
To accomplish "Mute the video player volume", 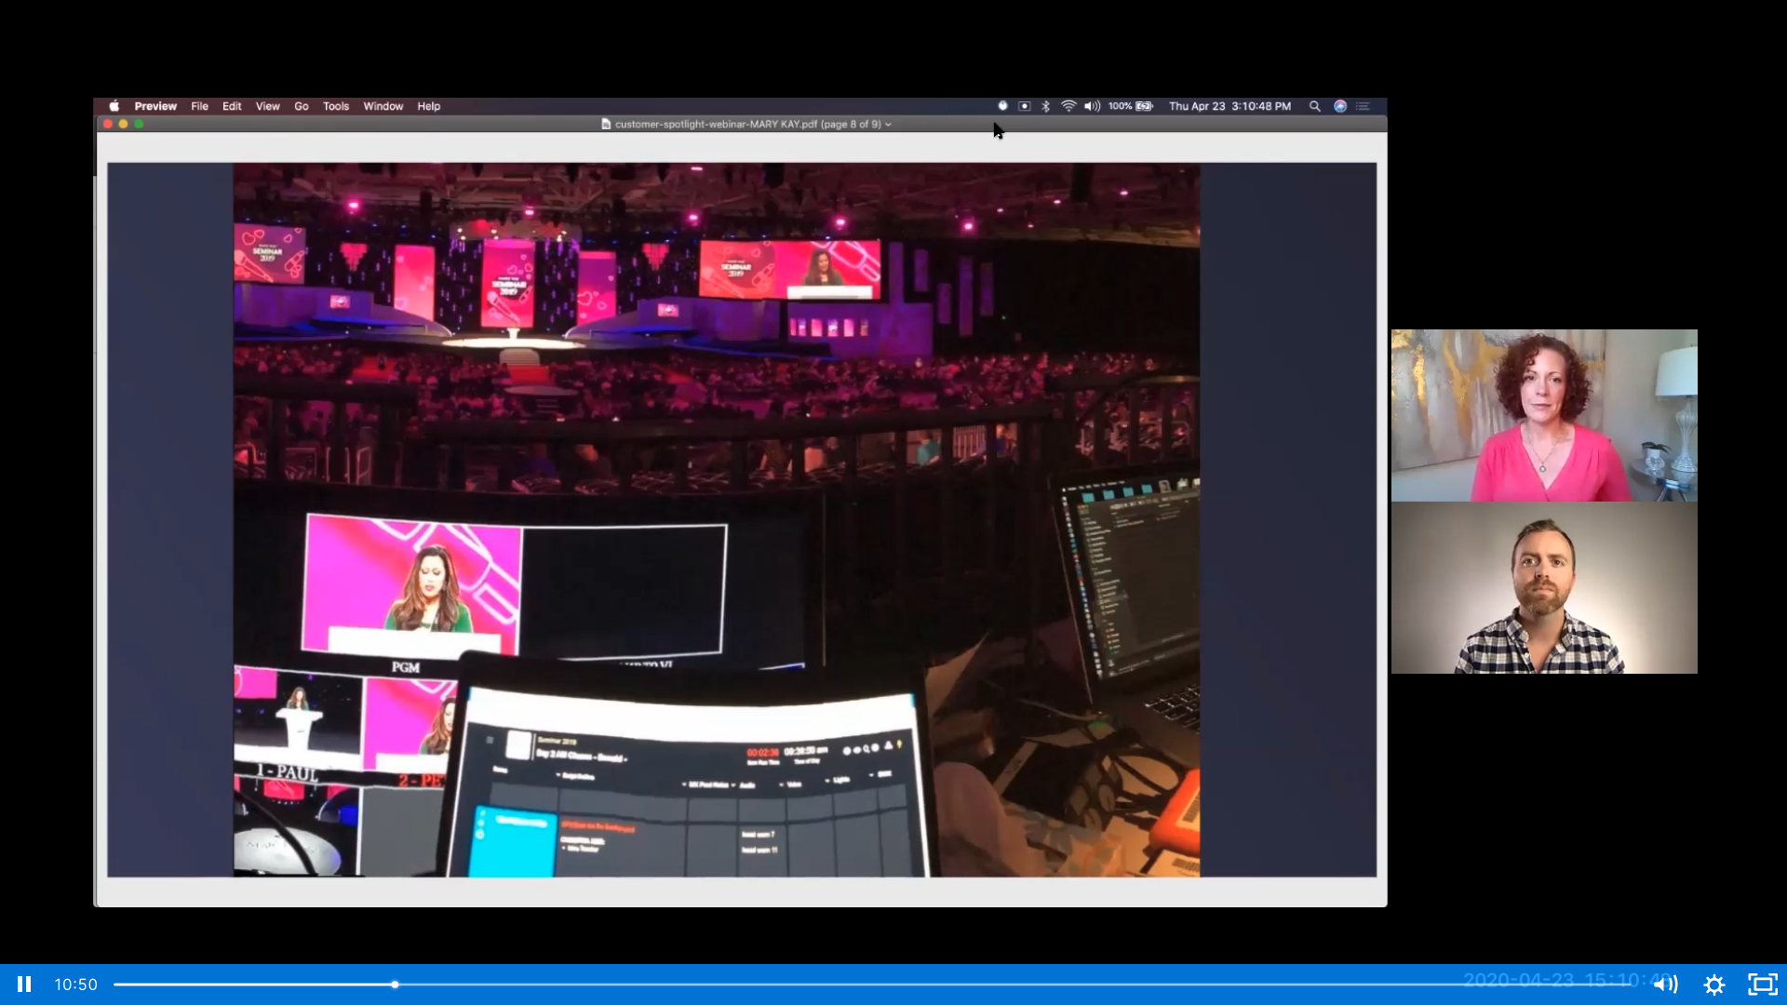I will [1665, 984].
